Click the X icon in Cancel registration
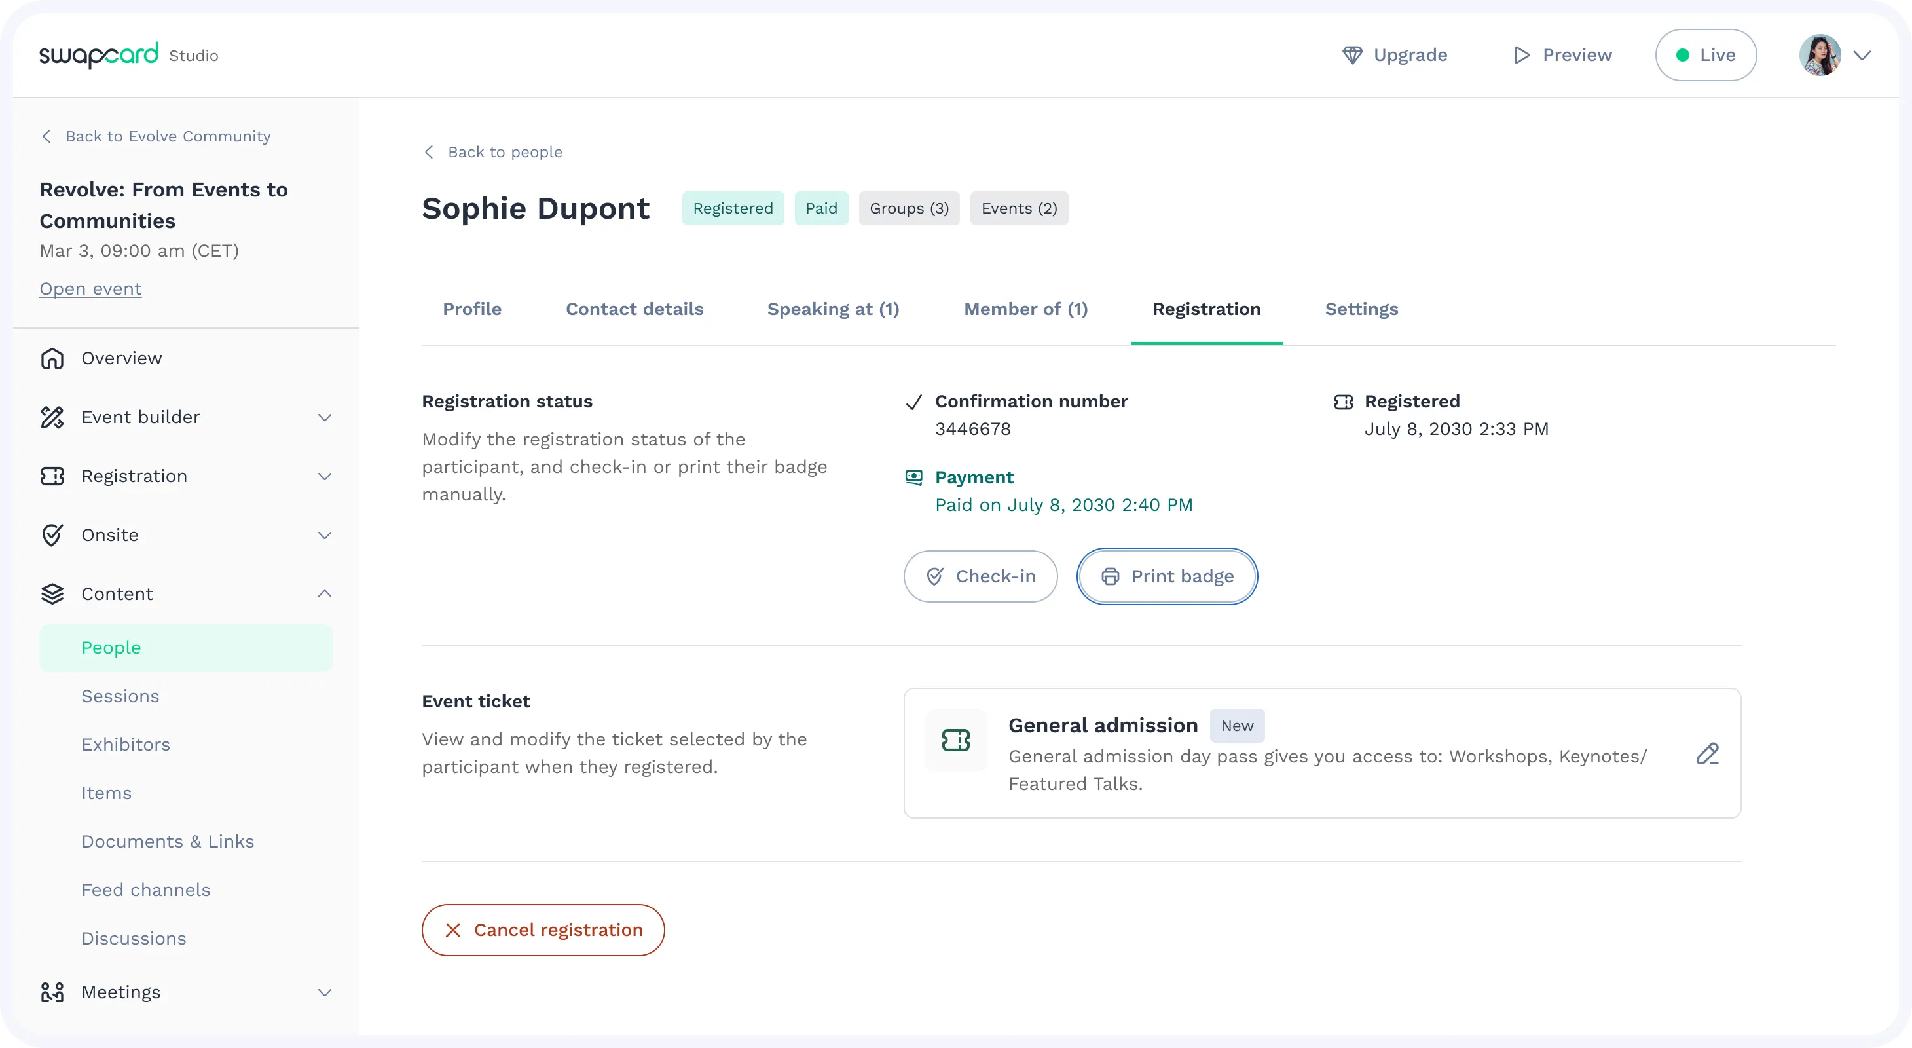This screenshot has height=1048, width=1912. point(452,930)
